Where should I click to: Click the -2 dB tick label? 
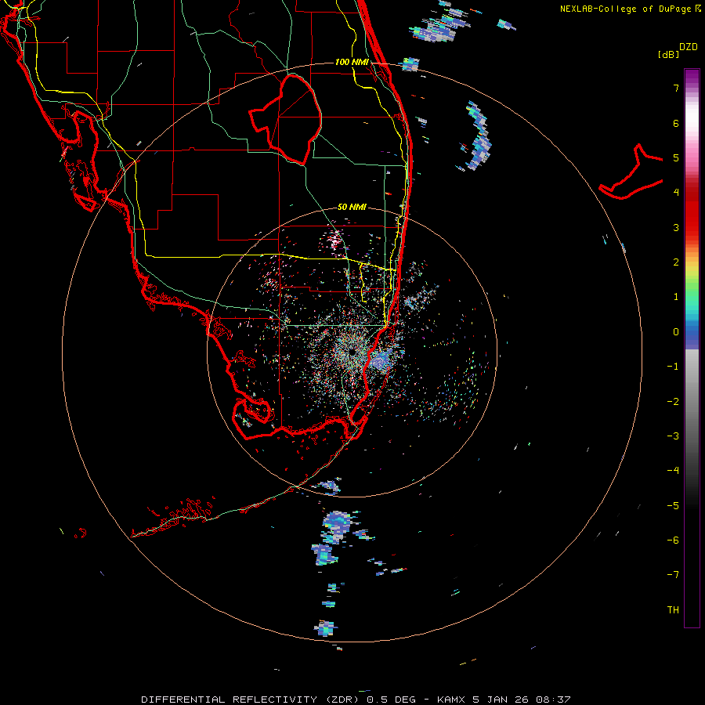673,402
